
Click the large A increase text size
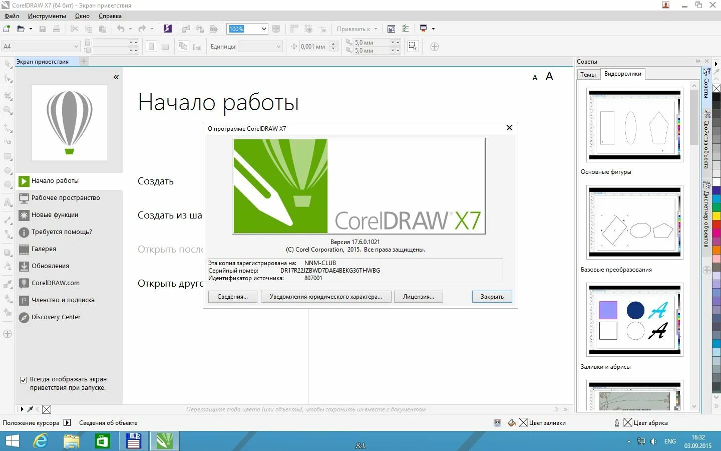(x=549, y=76)
